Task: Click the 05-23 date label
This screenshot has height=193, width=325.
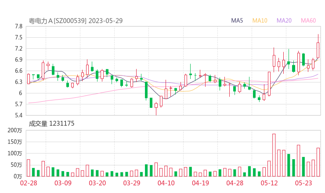Action: click(x=303, y=183)
